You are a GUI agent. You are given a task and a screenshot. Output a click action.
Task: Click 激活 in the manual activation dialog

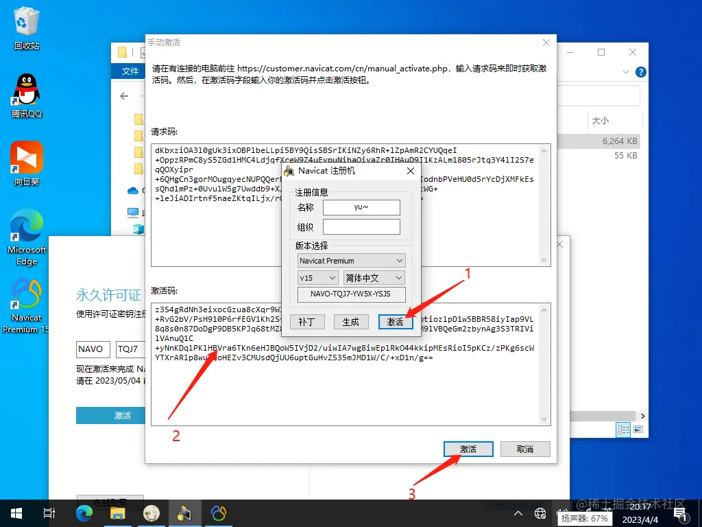(468, 449)
